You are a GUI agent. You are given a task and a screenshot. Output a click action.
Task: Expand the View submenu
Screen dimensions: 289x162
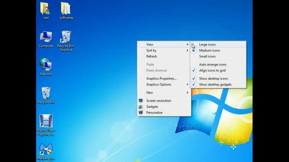click(x=164, y=45)
